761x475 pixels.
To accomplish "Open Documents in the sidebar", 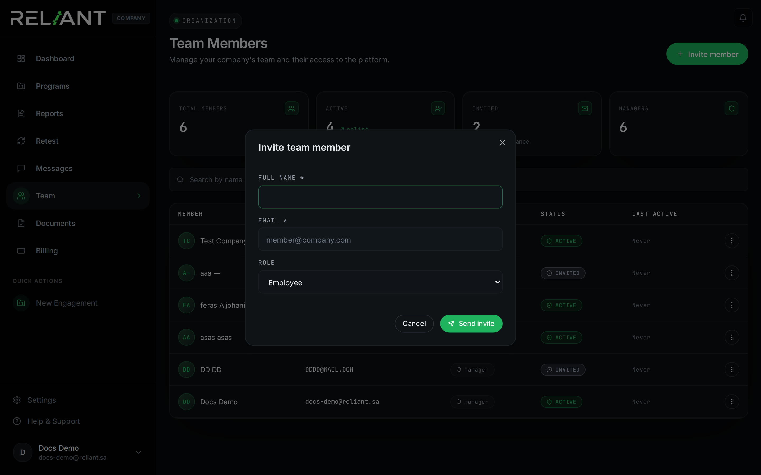I will [78, 223].
